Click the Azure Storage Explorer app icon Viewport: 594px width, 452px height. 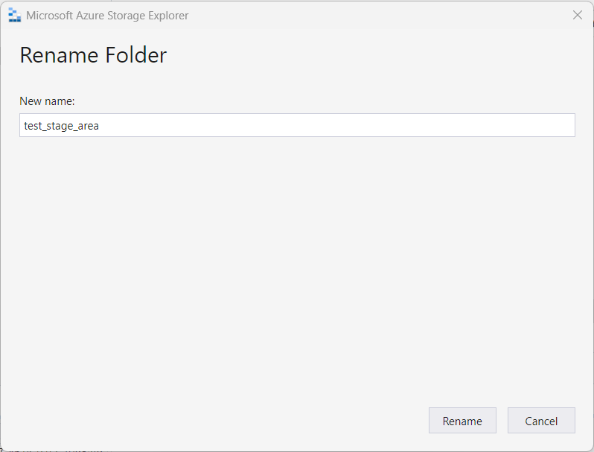pos(14,15)
